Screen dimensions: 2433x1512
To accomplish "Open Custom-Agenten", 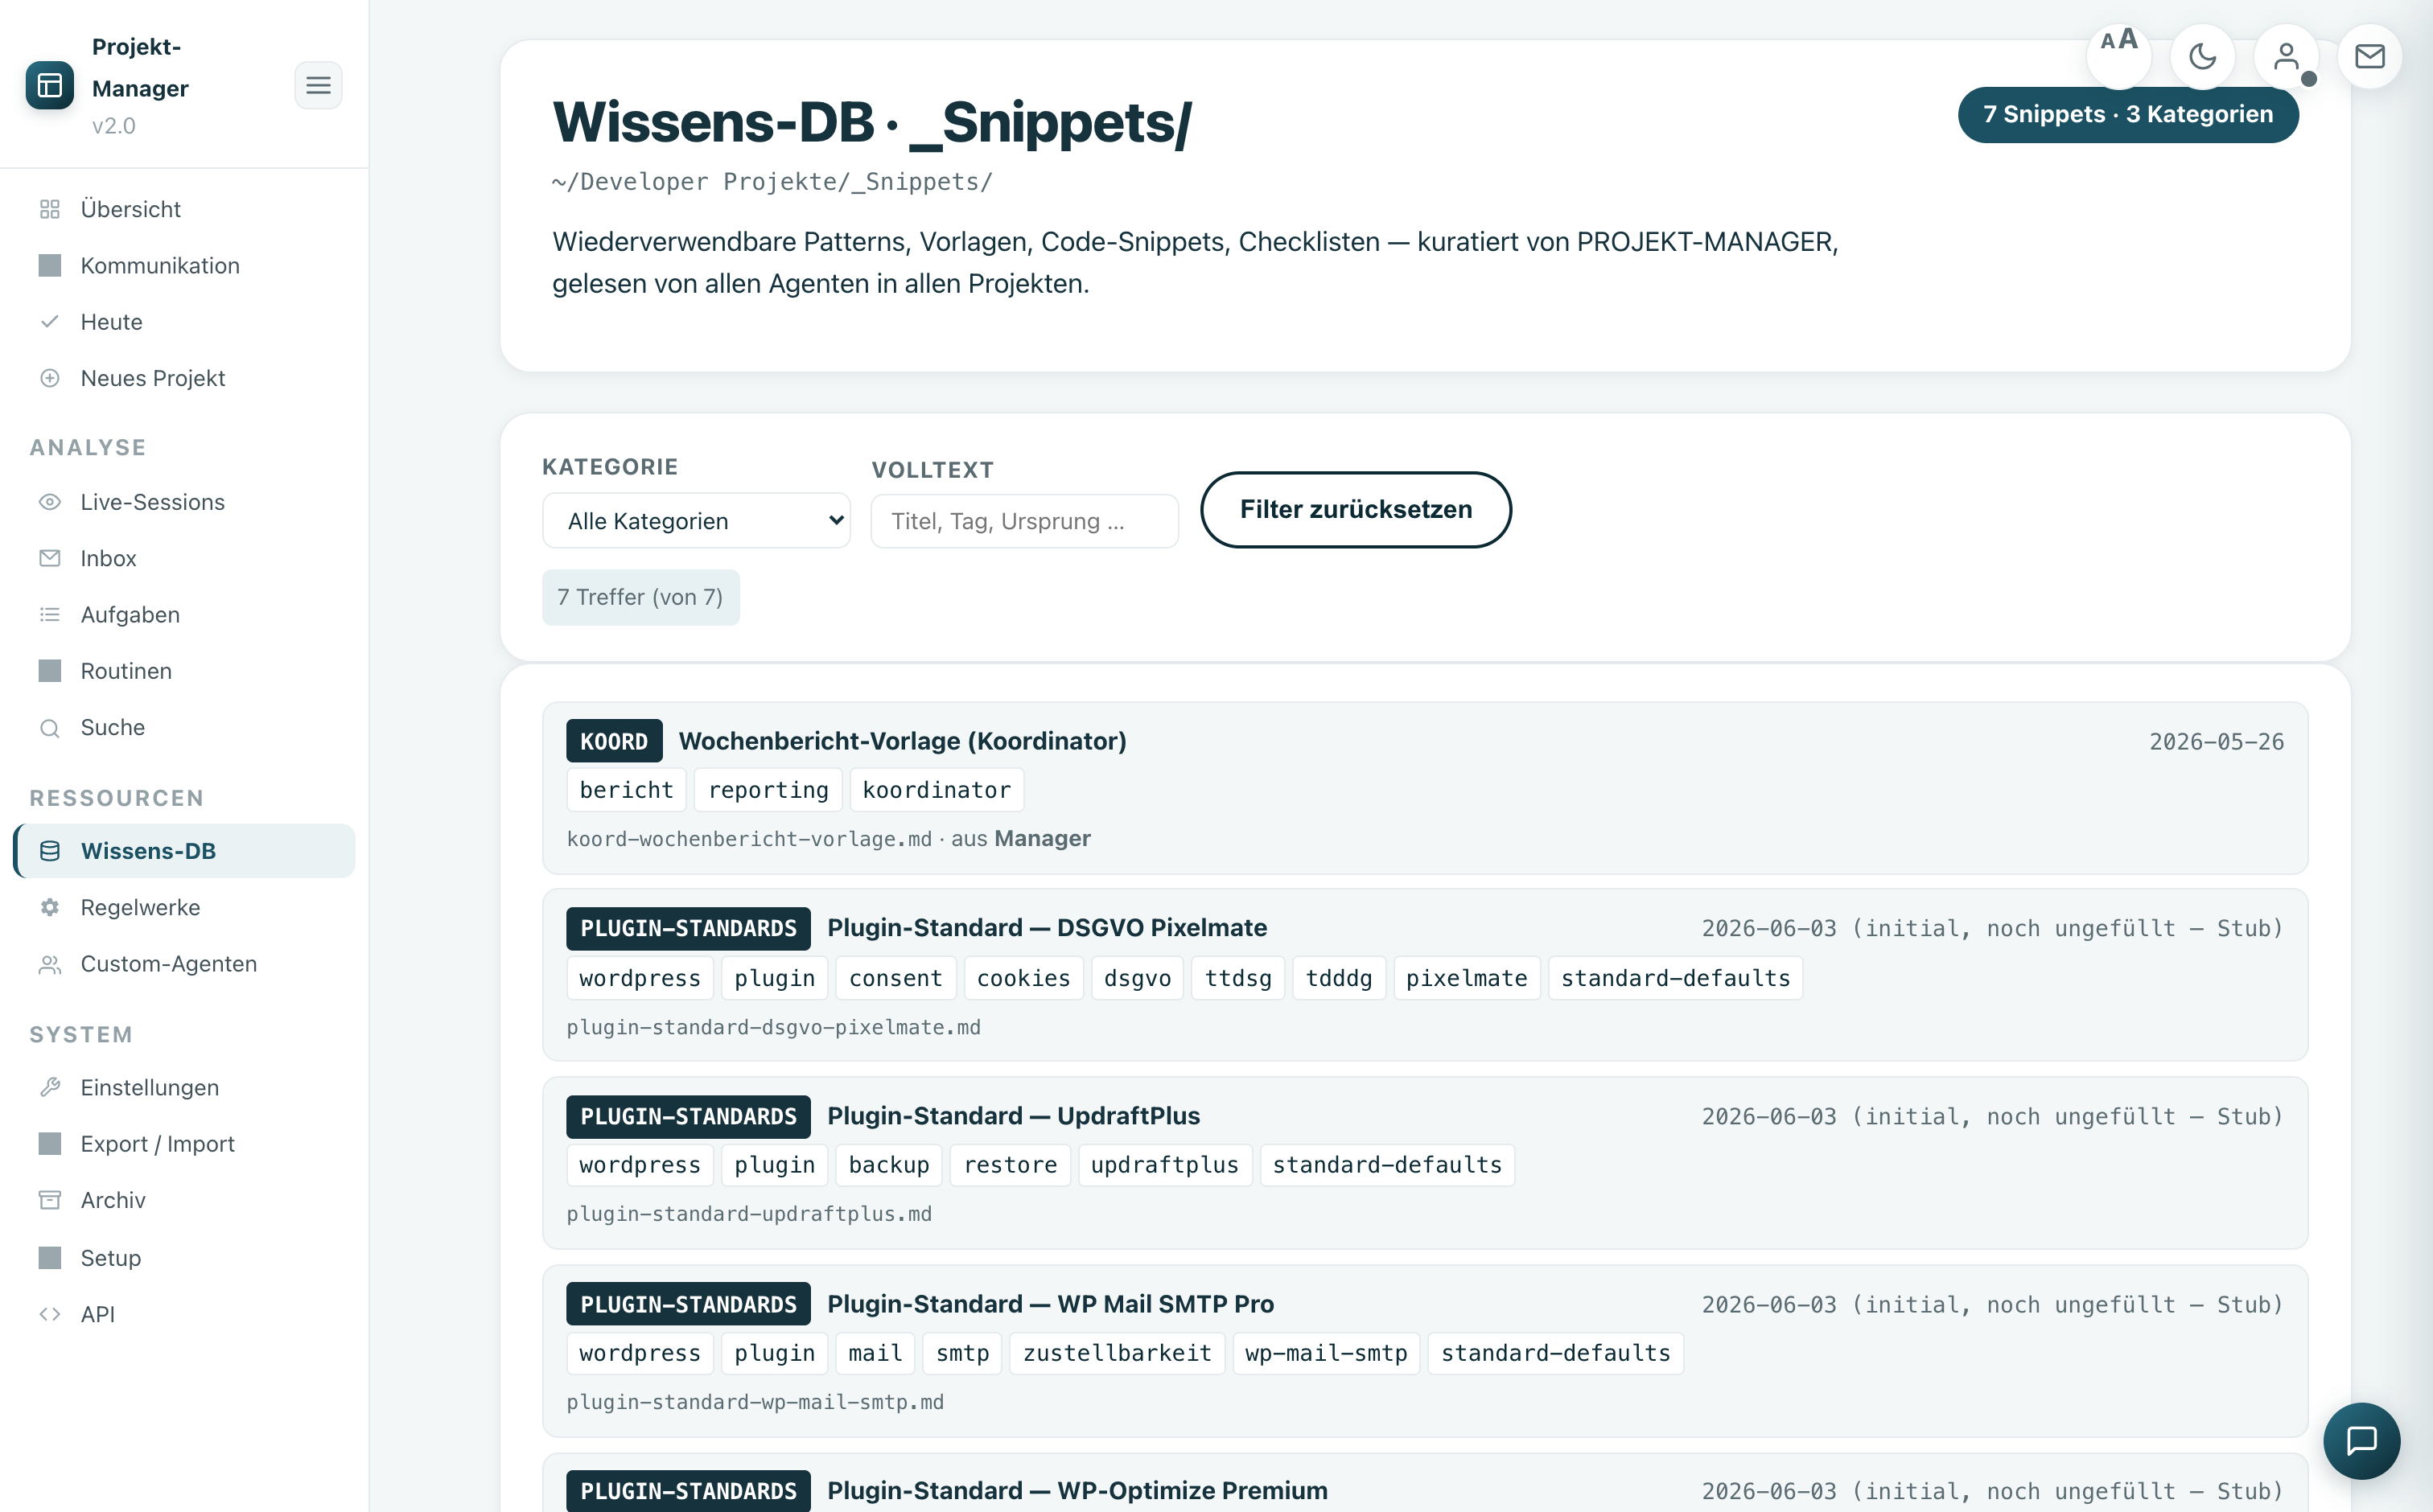I will (x=185, y=964).
